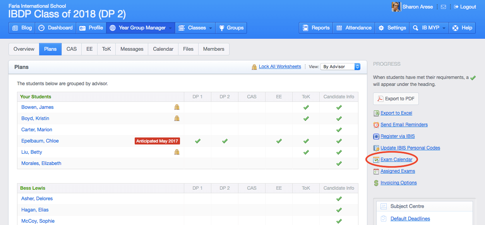The height and width of the screenshot is (225, 485).
Task: Expand the IB MYP programme dropdown
Action: click(429, 28)
